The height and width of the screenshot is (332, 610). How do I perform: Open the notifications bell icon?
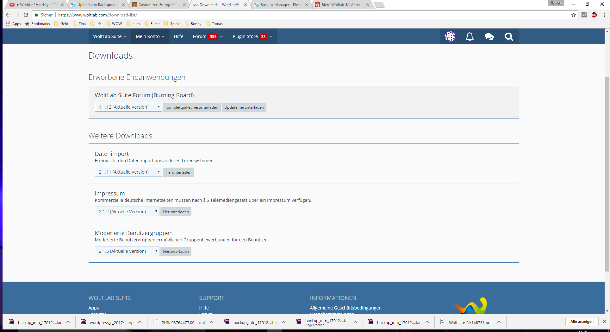pos(470,37)
